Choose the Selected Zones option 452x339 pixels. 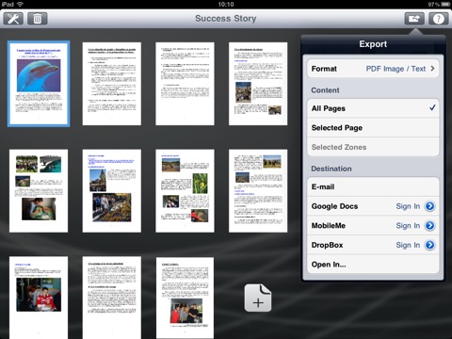tap(373, 147)
